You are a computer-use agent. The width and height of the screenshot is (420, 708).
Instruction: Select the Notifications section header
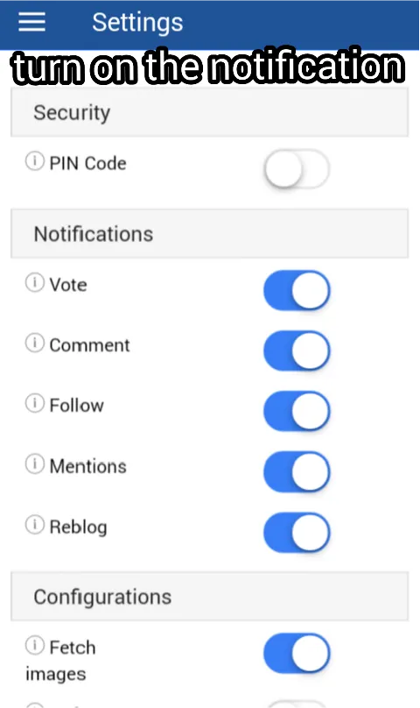pos(210,234)
